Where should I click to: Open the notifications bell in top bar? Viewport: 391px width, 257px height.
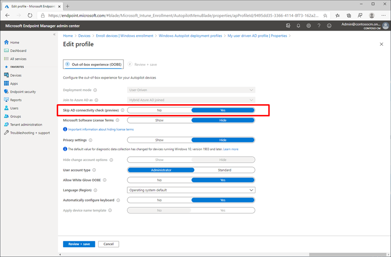click(x=298, y=26)
